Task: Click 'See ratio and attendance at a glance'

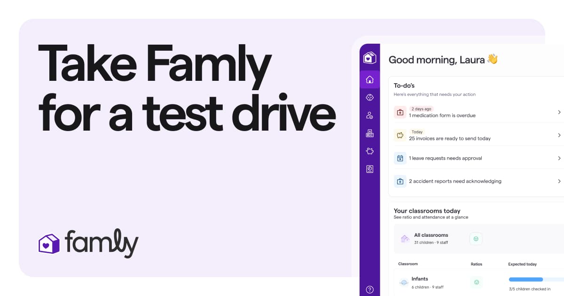Action: coord(431,217)
